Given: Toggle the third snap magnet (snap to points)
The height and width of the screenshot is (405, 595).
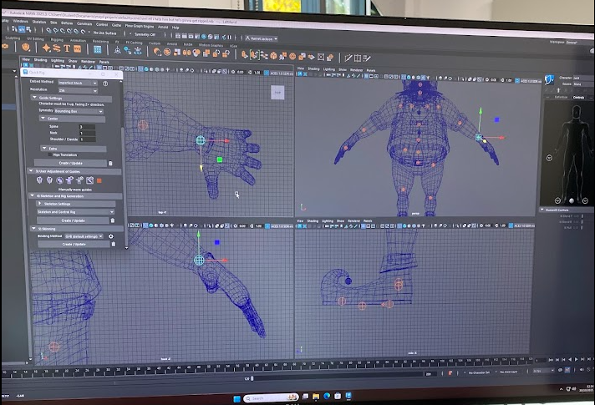Looking at the screenshot, I should 63,31.
